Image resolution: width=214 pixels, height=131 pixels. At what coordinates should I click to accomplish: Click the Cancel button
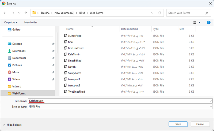[x=200, y=124]
